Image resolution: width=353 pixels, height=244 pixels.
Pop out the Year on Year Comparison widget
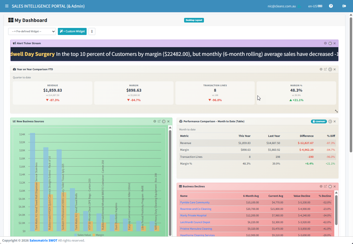click(325, 69)
